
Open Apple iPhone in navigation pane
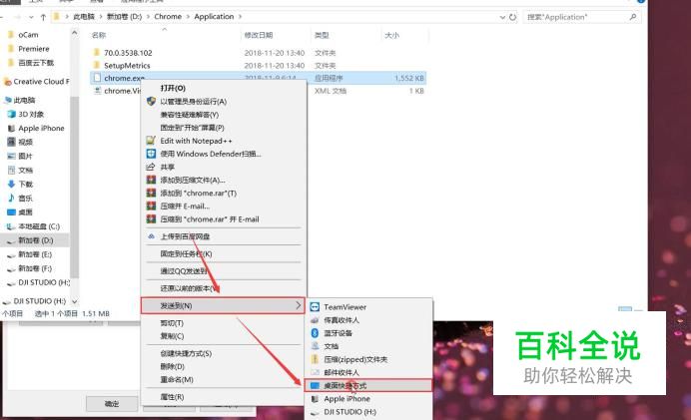coord(41,128)
